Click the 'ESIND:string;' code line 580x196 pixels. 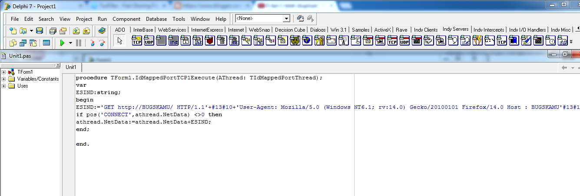98,92
